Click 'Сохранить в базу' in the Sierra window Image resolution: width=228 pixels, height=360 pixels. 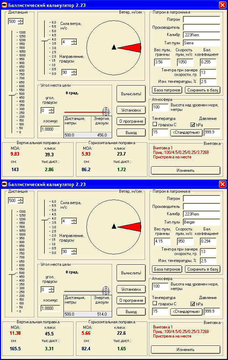203,90
